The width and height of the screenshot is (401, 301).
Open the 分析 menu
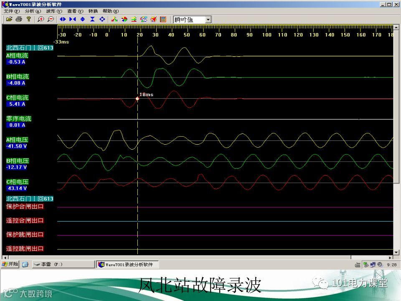tap(33, 11)
